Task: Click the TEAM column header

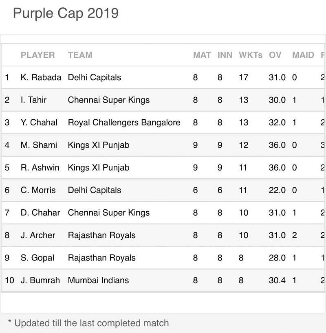Action: click(x=80, y=55)
